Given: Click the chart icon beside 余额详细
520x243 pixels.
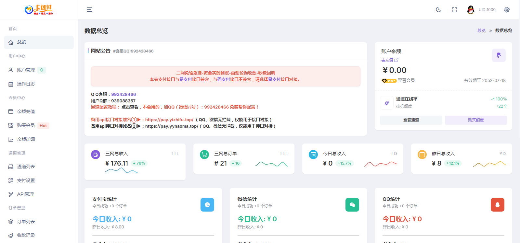Looking at the screenshot, I should coord(11,139).
